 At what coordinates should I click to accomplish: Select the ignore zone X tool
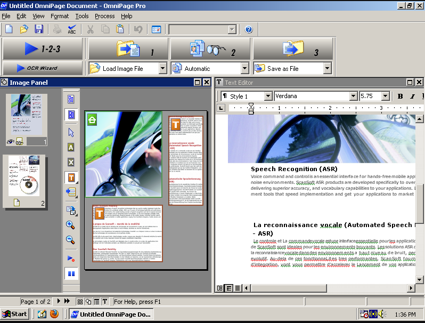click(x=71, y=162)
